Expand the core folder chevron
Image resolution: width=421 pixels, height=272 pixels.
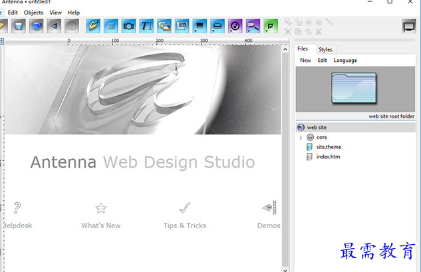[x=301, y=138]
